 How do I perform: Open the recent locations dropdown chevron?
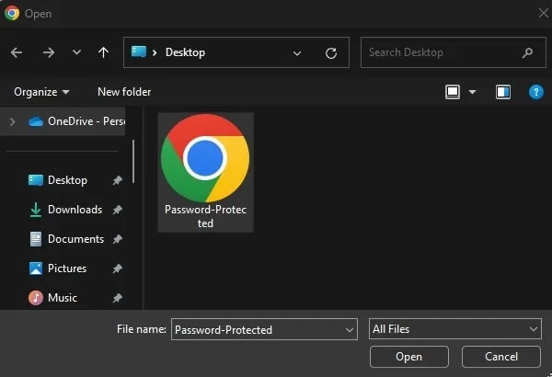76,52
